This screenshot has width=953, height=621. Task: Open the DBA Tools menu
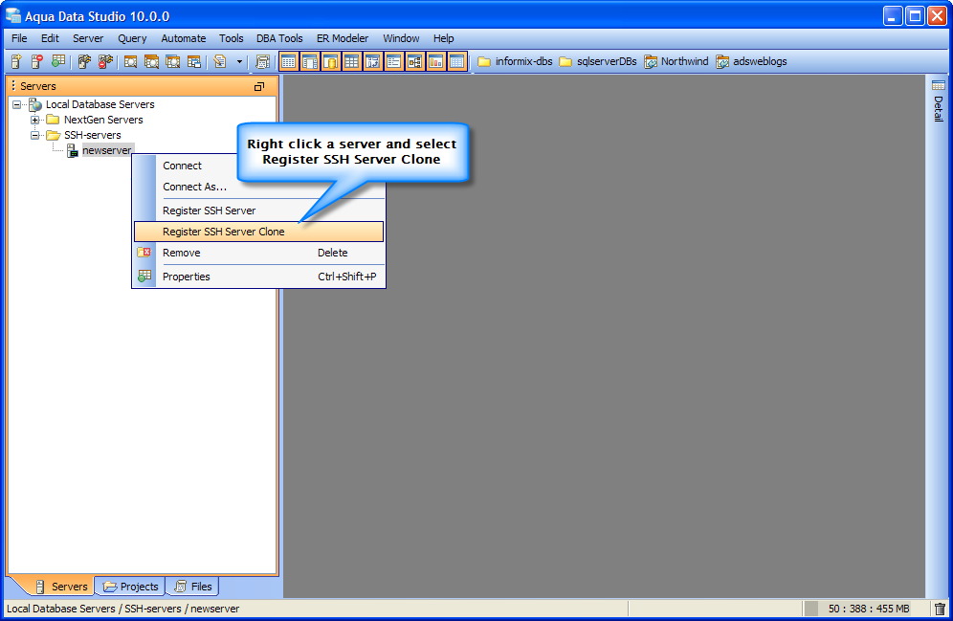coord(279,38)
